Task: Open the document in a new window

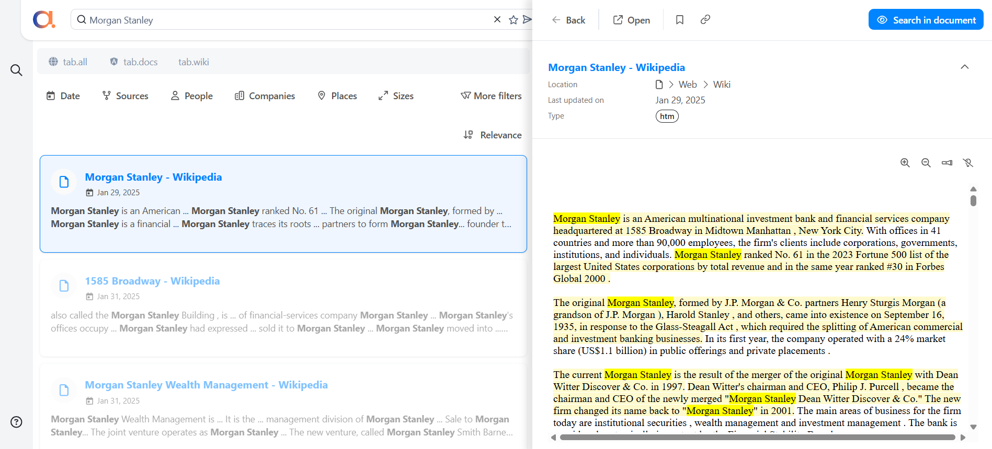Action: [631, 20]
